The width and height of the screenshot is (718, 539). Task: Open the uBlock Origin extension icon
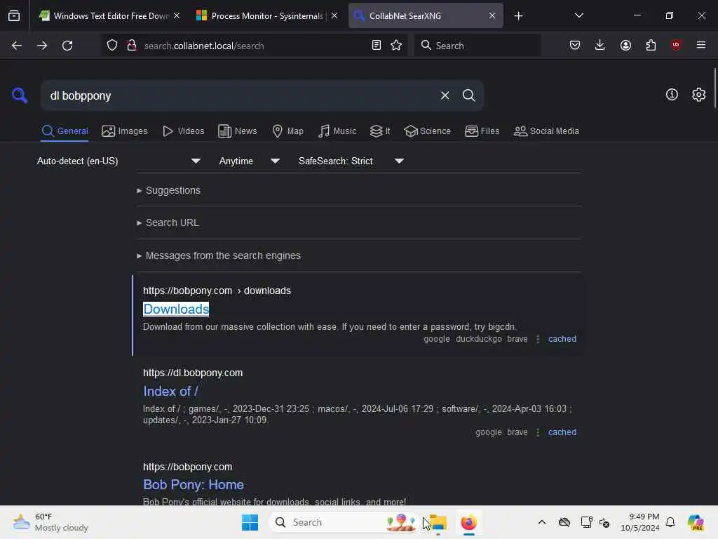point(676,45)
